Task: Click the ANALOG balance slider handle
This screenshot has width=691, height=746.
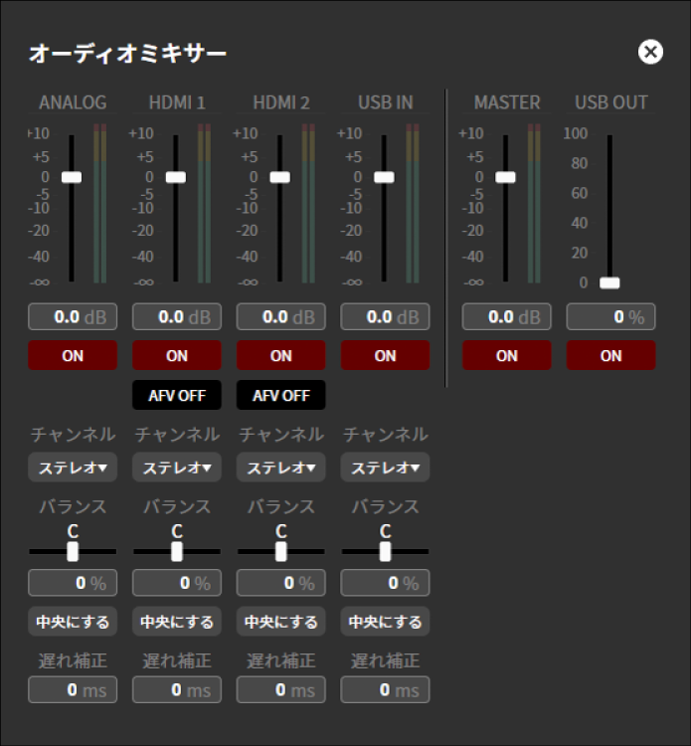Action: (73, 551)
